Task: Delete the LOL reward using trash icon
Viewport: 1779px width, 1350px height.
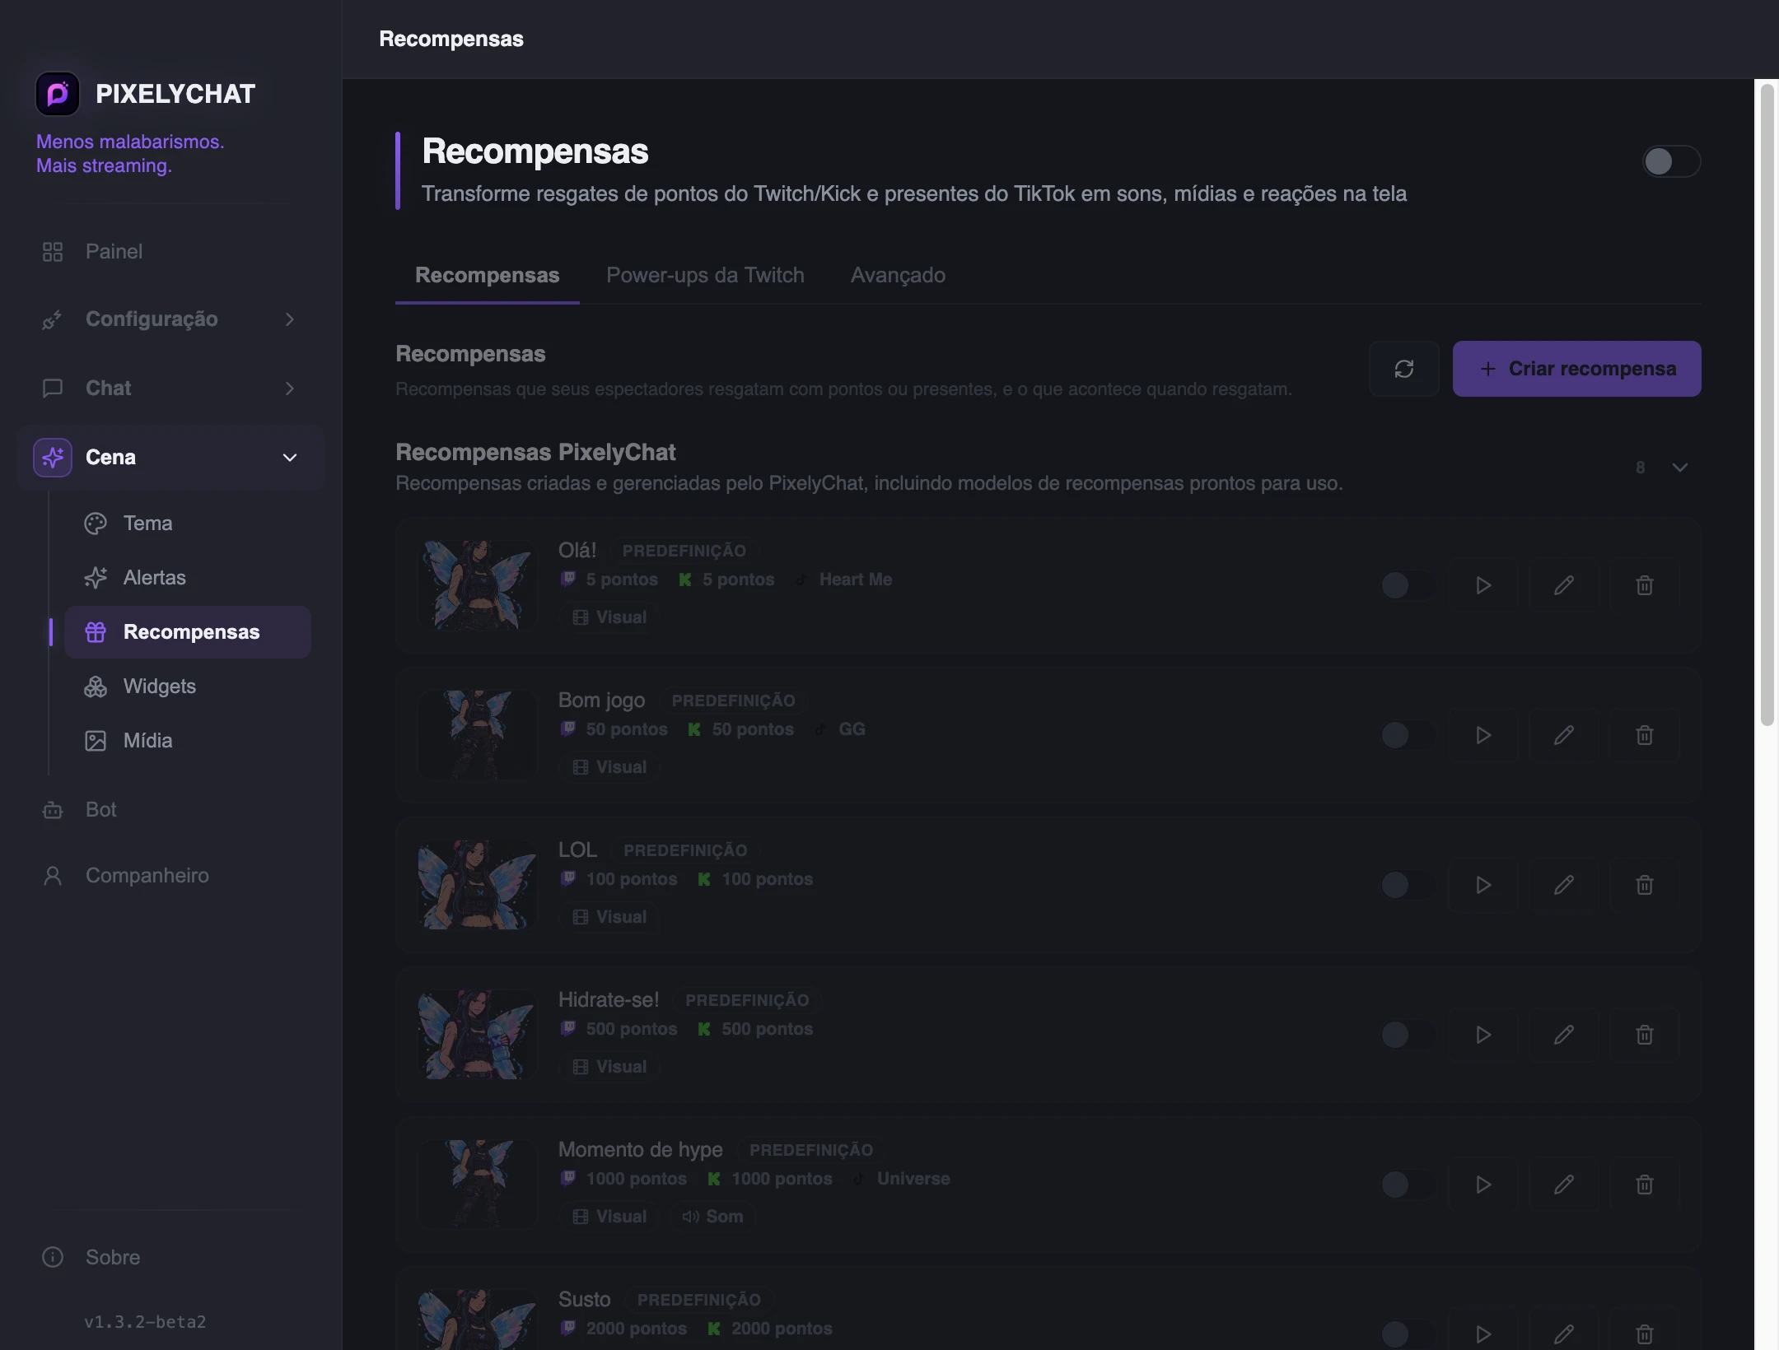Action: 1645,885
